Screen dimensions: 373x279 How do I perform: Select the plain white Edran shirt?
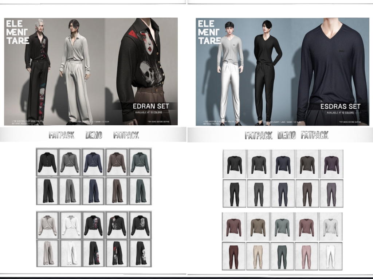click(71, 225)
